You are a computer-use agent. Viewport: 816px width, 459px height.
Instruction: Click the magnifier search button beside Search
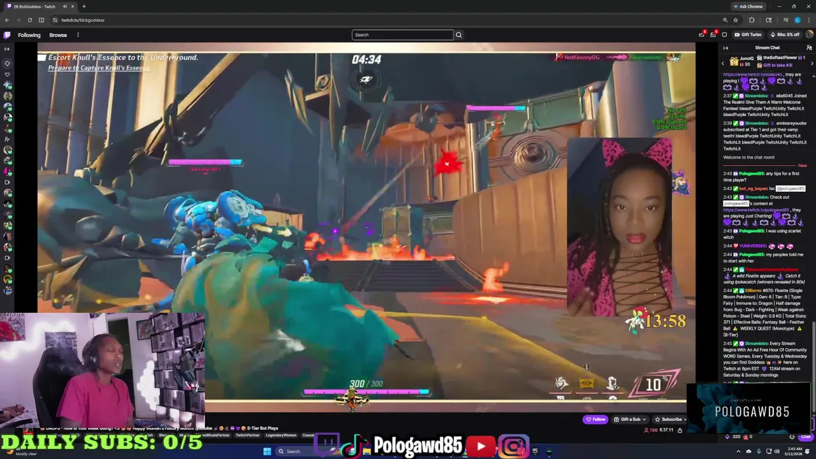458,35
